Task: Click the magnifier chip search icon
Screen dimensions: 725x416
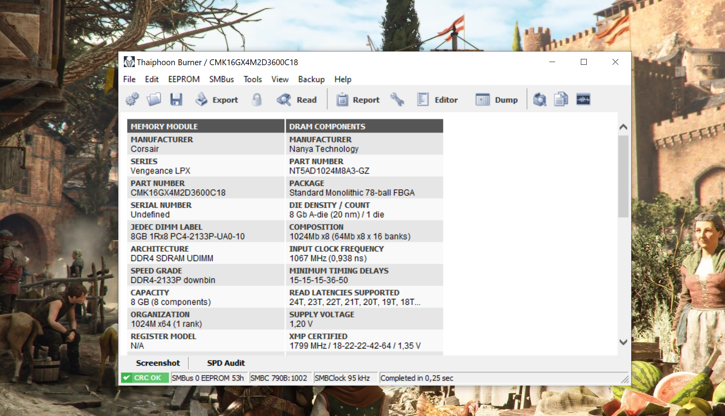Action: pyautogui.click(x=540, y=100)
